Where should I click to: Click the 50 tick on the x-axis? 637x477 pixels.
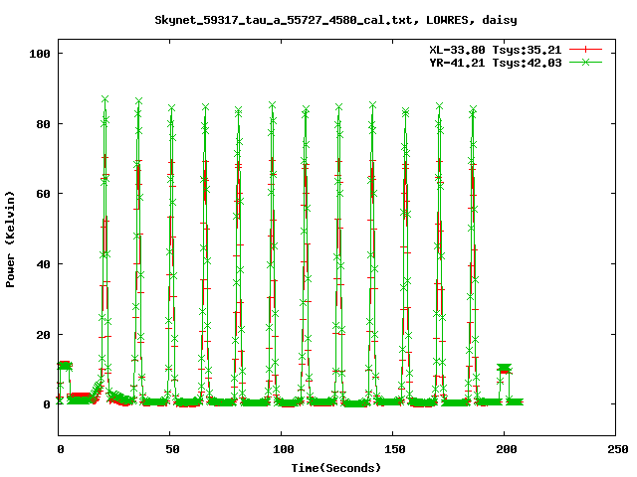coord(170,449)
